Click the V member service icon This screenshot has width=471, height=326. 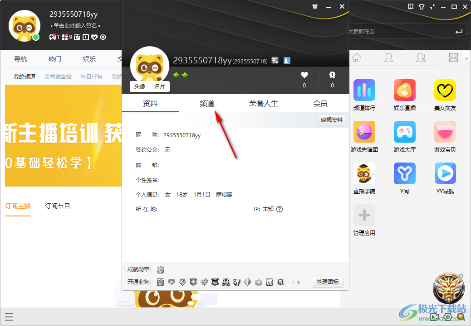pos(161,282)
